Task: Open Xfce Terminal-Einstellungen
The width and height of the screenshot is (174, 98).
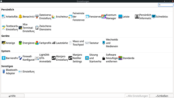Action: coord(26,28)
